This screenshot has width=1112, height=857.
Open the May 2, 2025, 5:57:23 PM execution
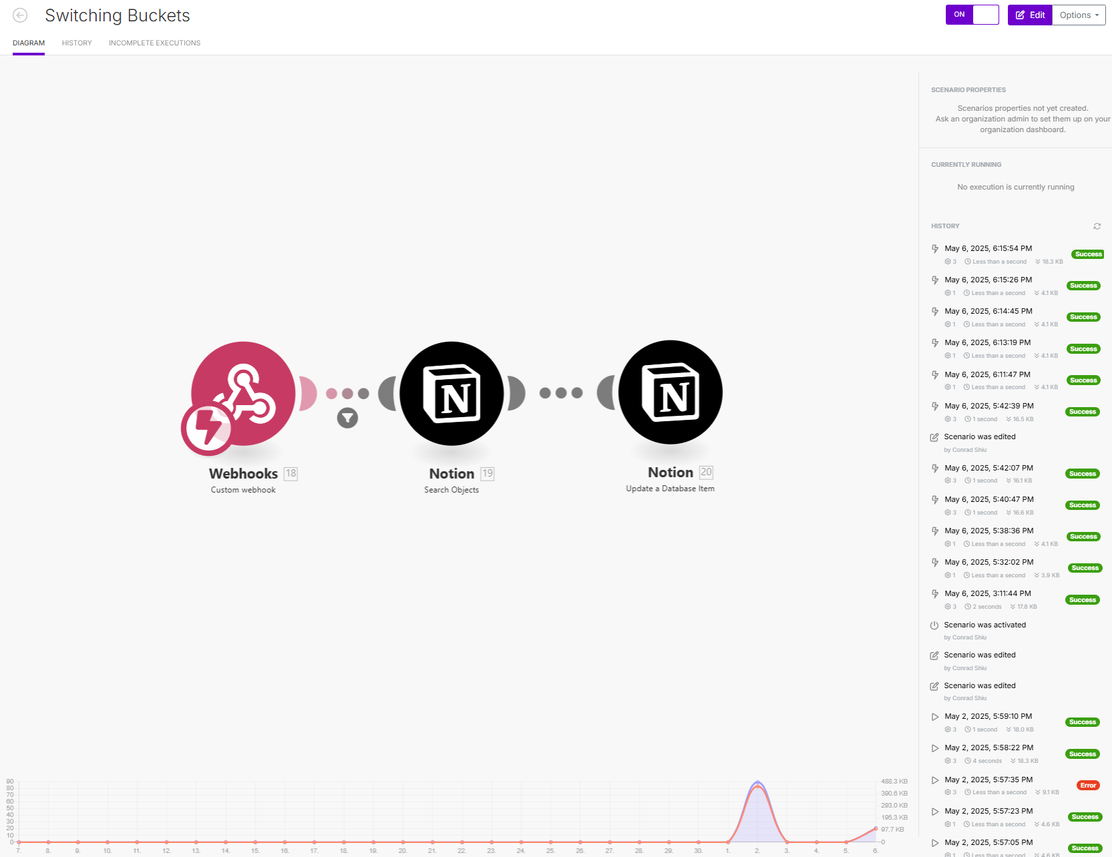coord(989,811)
